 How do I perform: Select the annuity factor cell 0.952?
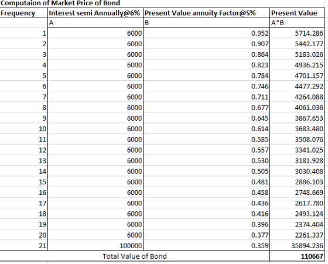(x=206, y=33)
